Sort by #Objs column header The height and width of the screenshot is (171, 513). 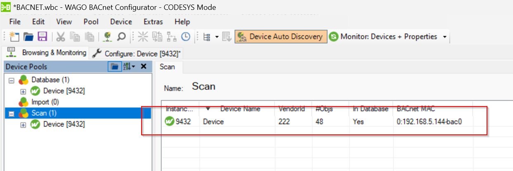[330, 109]
